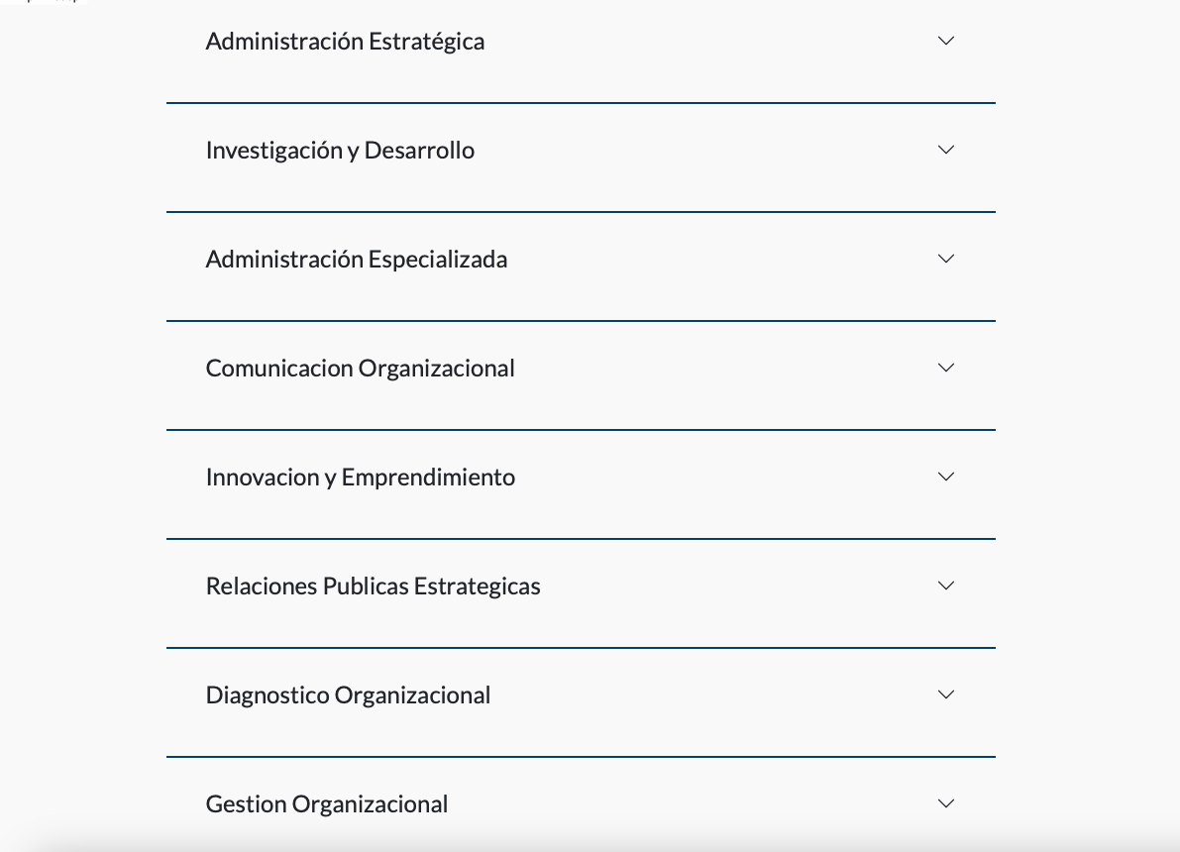Click the arrow icon for Innovacion y Emprendimiento

[946, 477]
